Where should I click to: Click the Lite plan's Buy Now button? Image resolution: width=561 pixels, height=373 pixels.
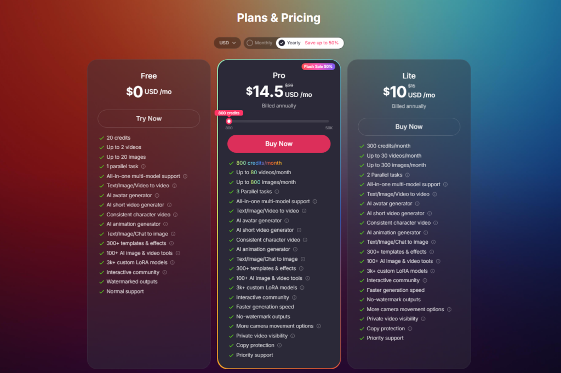[409, 127]
